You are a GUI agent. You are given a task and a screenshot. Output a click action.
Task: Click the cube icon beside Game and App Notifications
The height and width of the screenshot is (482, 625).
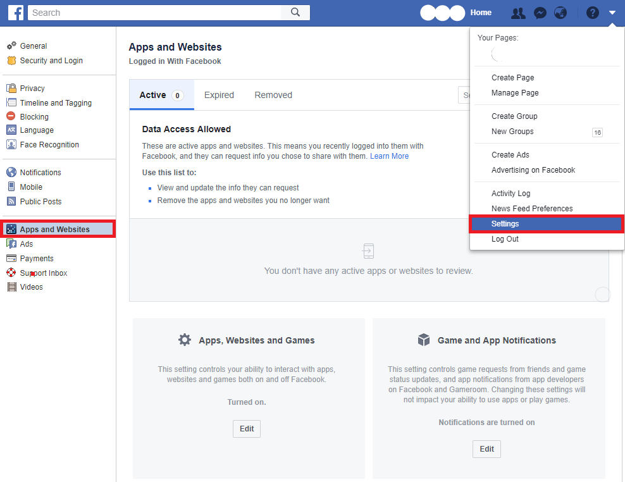pyautogui.click(x=424, y=340)
